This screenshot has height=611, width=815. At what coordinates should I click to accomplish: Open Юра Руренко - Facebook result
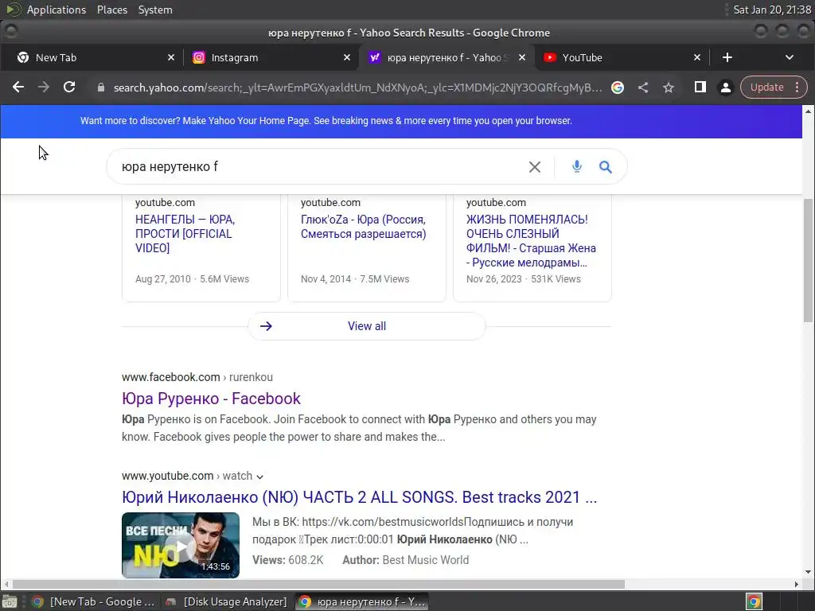pos(211,399)
